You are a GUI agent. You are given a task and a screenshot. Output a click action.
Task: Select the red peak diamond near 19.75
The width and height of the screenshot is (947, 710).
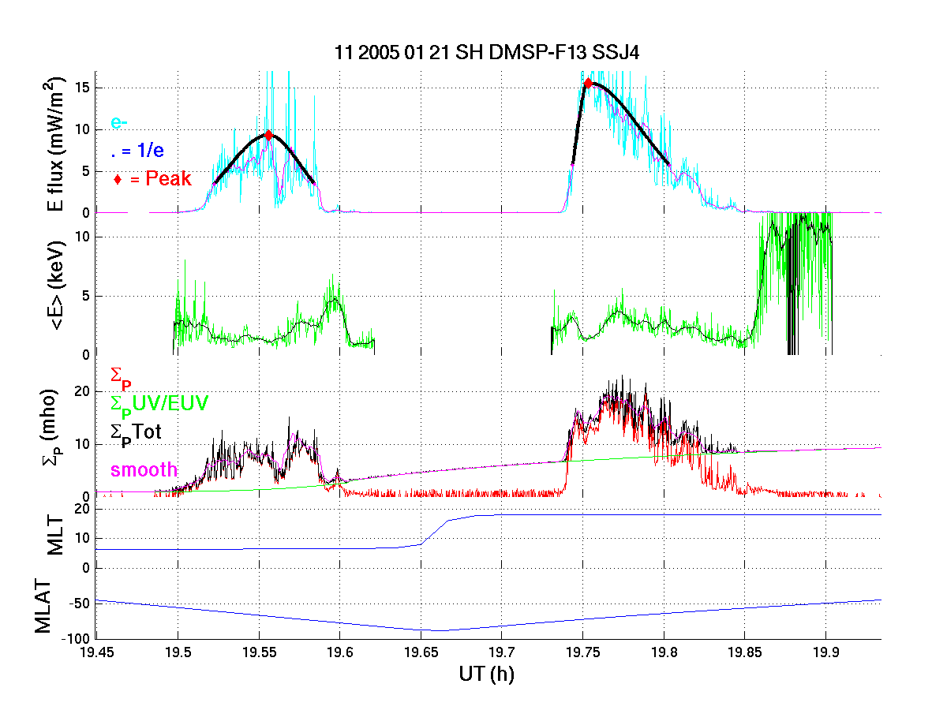click(x=588, y=83)
